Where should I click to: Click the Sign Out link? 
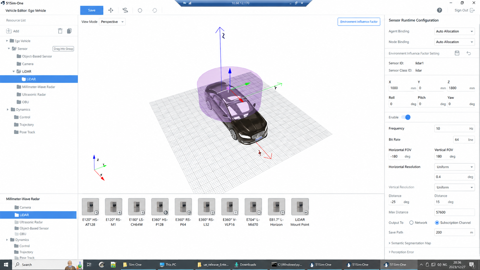[x=461, y=10]
